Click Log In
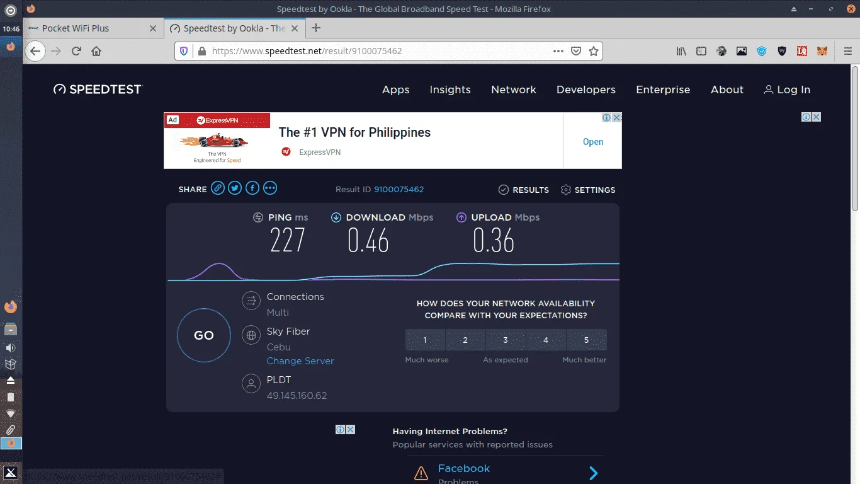 click(x=787, y=89)
